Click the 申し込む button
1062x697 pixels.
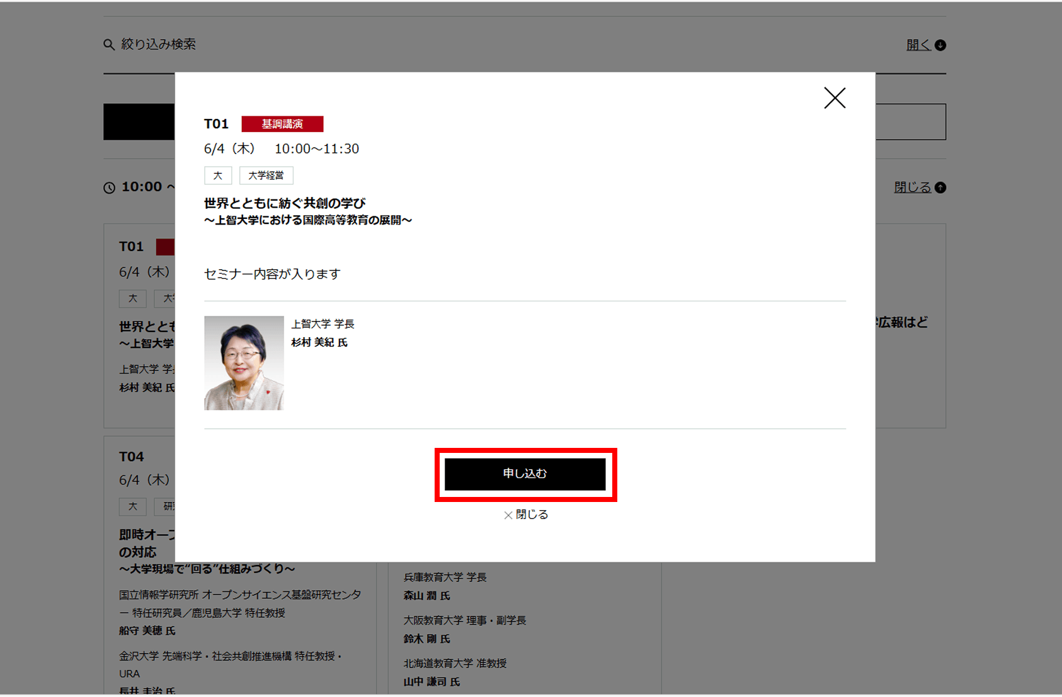525,474
